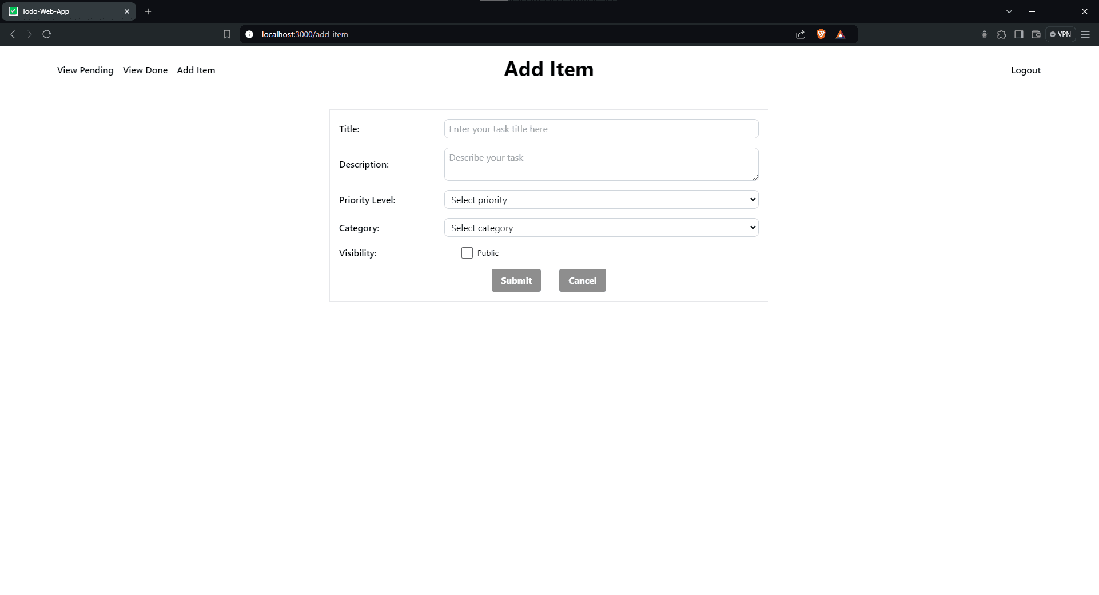Open the Brave Shields lion icon
Screen dimensions: 1099x595
[x=821, y=34]
